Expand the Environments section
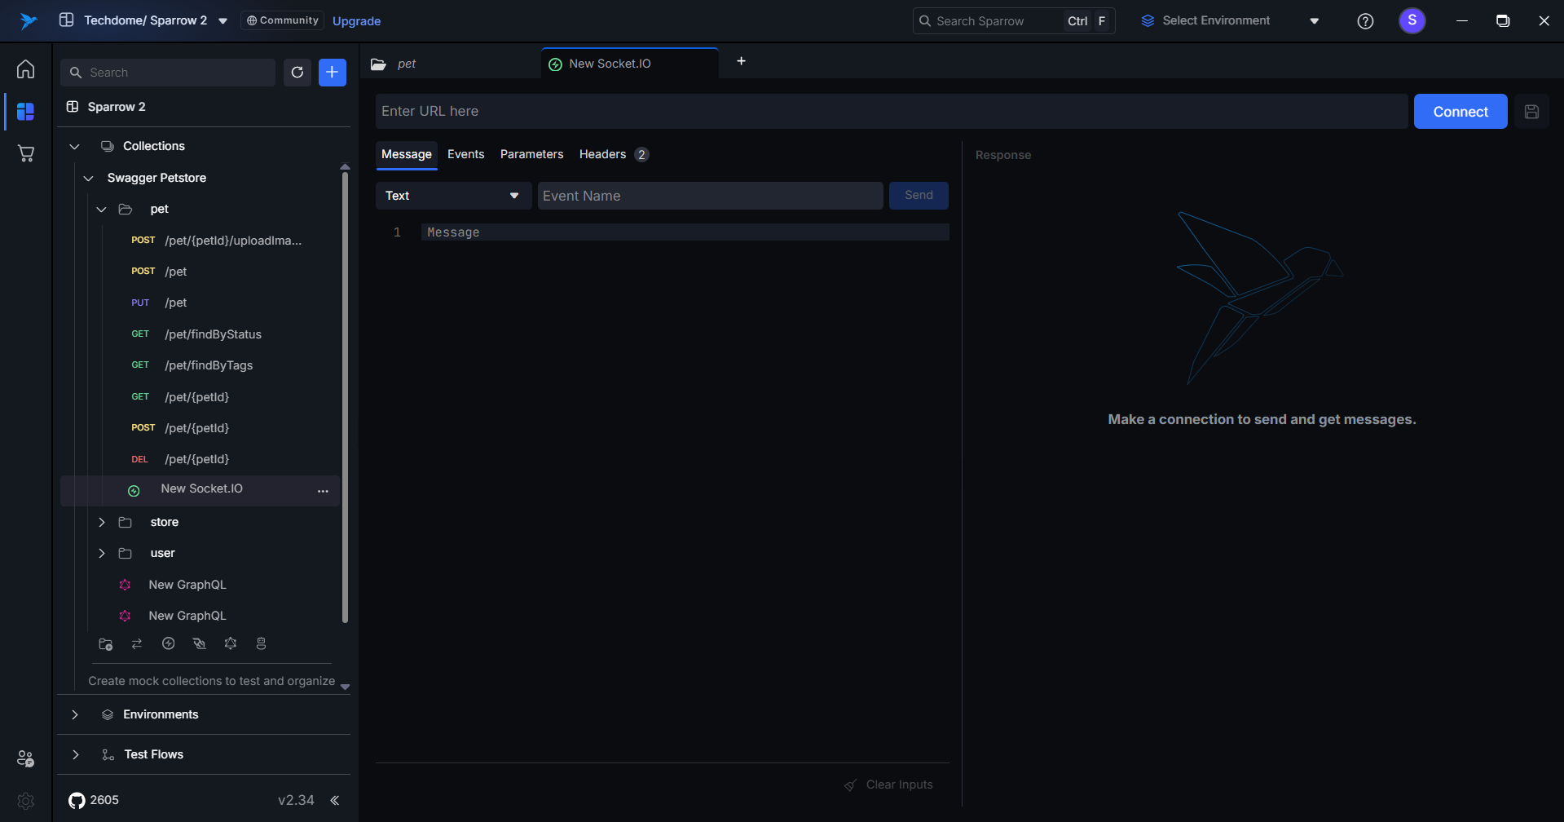 click(75, 715)
